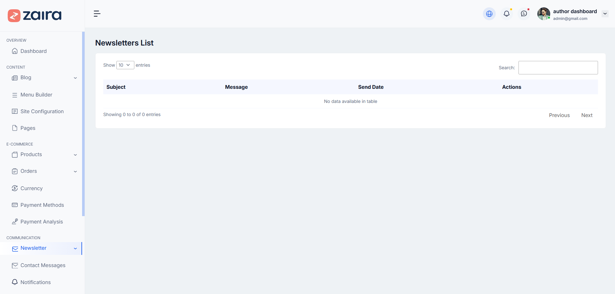Click the Next pagination button
This screenshot has width=615, height=294.
[586, 115]
